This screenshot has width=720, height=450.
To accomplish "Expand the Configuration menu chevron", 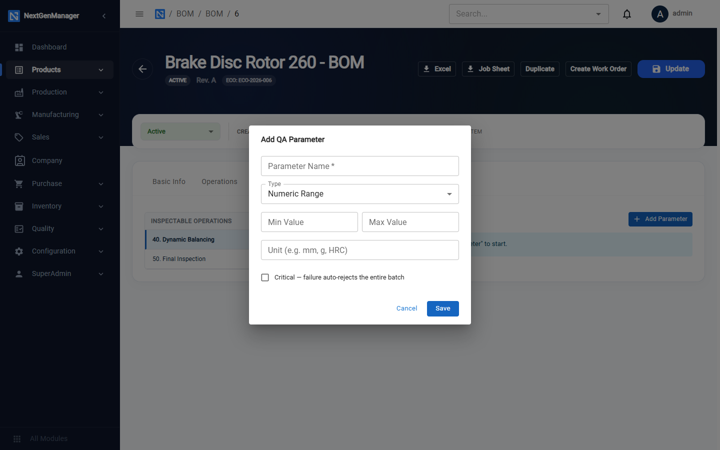I will click(x=101, y=251).
